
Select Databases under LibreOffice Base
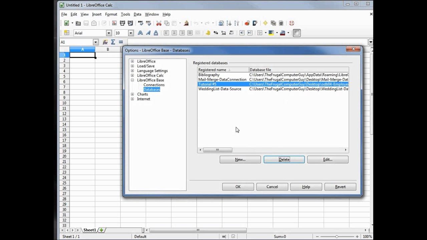pyautogui.click(x=152, y=90)
